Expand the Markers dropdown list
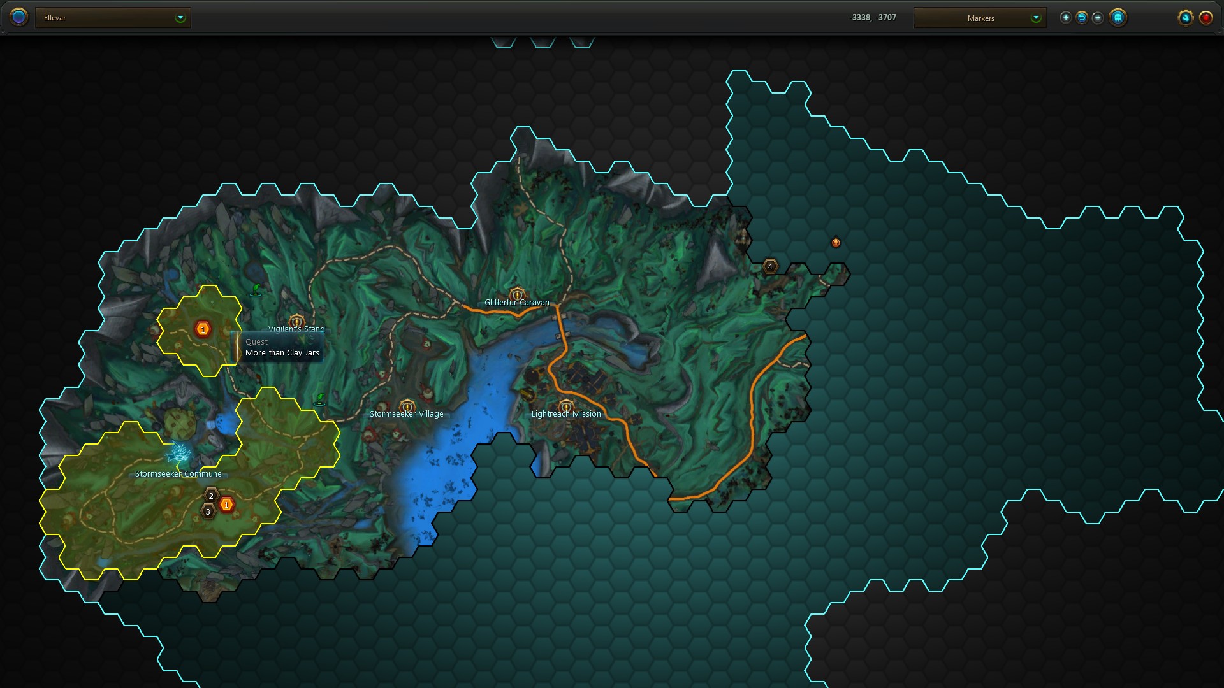Viewport: 1224px width, 688px height. (980, 18)
